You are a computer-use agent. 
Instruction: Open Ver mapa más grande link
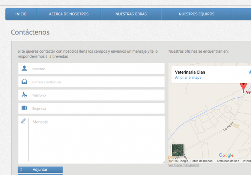184,165
